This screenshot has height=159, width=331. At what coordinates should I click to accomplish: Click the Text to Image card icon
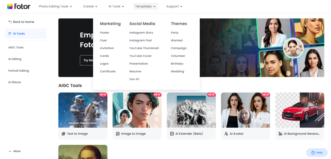(x=63, y=134)
